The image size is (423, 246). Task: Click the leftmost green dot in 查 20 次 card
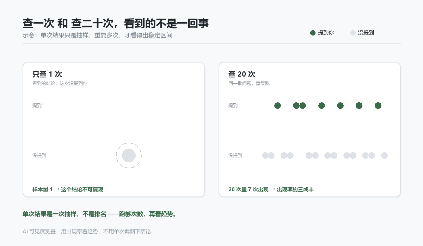277,105
